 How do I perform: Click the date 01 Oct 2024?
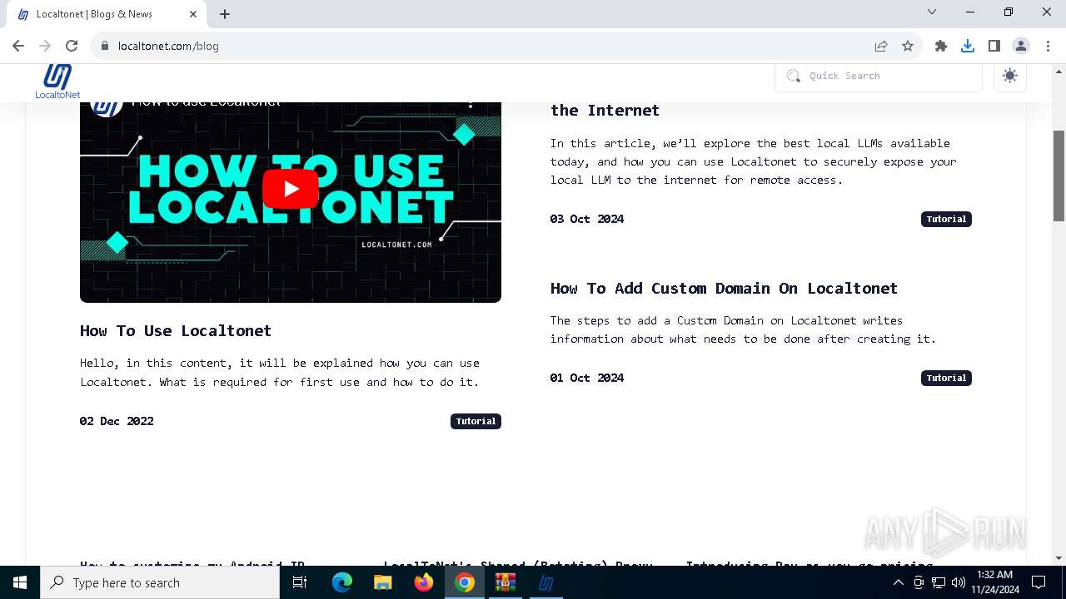click(586, 378)
